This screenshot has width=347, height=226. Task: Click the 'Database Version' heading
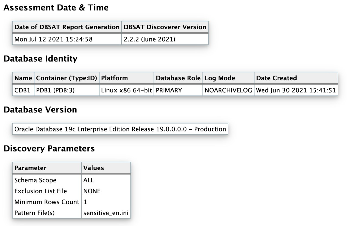[x=40, y=110]
